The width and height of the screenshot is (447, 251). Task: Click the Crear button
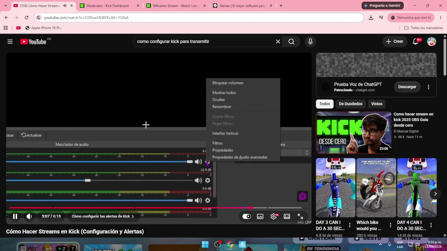(395, 41)
